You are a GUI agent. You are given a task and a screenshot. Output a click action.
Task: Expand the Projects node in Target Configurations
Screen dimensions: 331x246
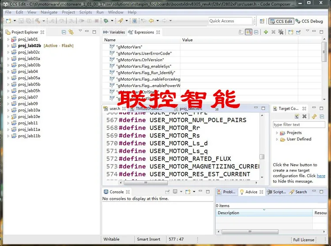[277, 133]
